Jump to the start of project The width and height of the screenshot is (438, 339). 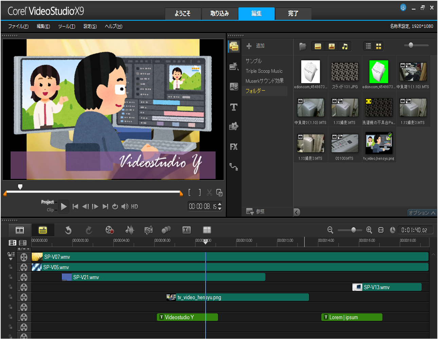point(75,206)
